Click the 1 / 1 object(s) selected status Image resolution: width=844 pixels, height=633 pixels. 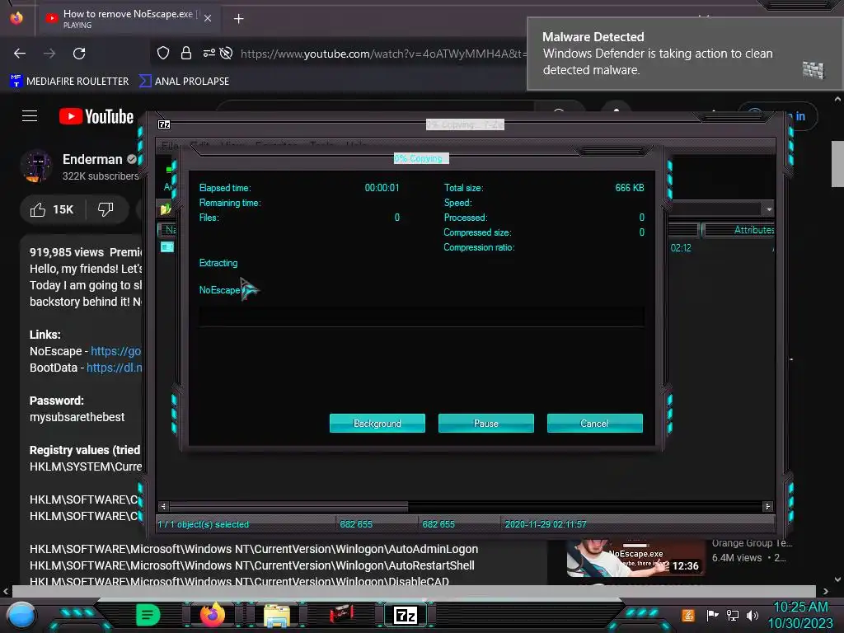tap(204, 524)
